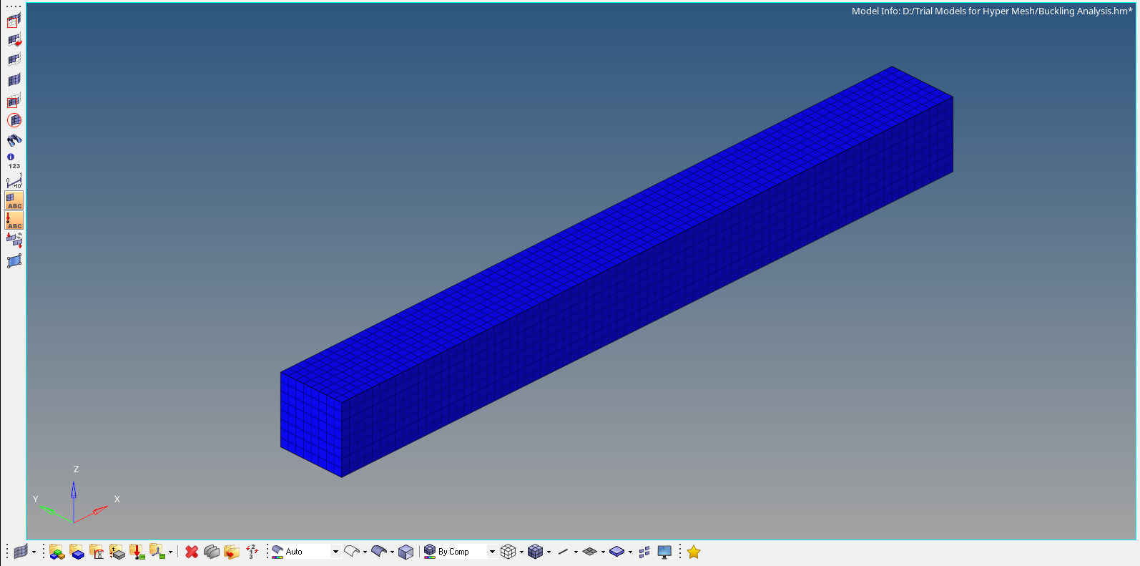
Task: Toggle the load handles ABC display
Action: pos(14,220)
